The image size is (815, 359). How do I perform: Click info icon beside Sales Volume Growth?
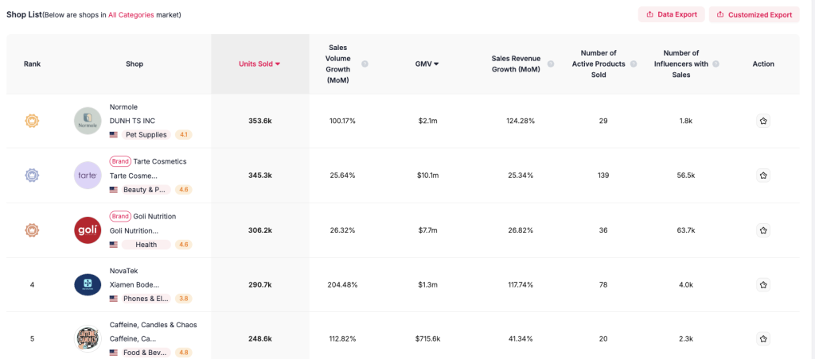tap(365, 64)
